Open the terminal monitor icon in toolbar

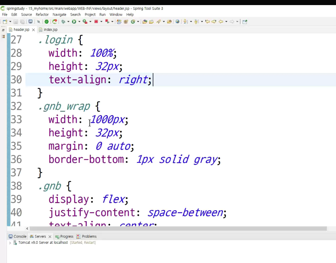31,21
